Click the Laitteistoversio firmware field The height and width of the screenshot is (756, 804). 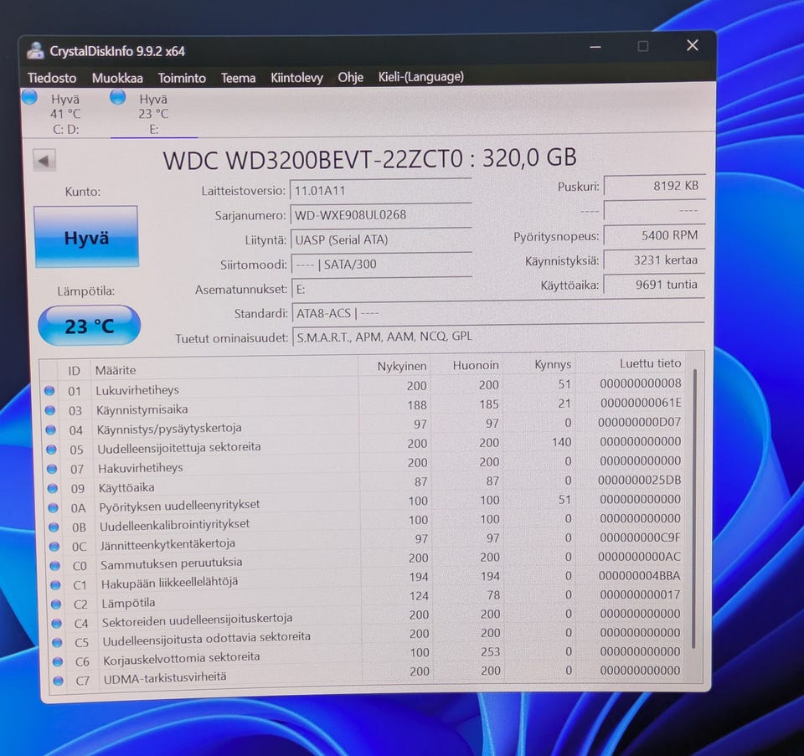click(381, 190)
